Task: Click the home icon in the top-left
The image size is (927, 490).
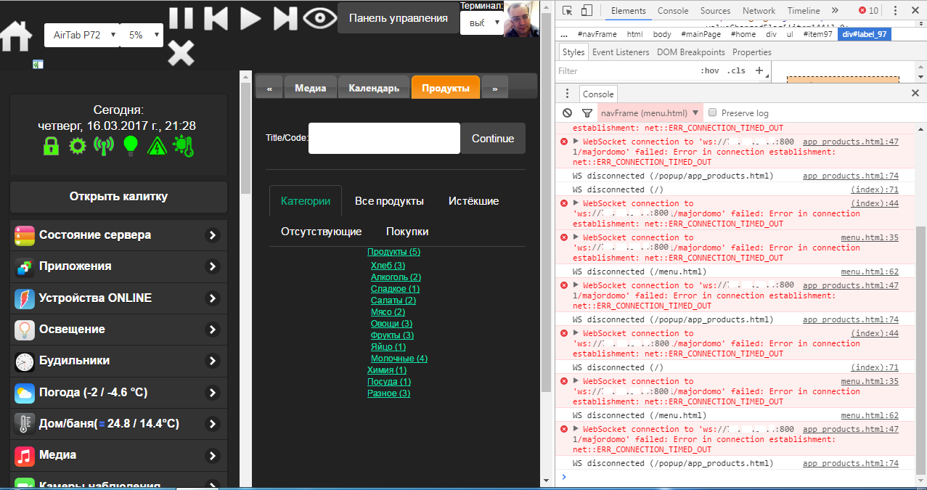Action: click(x=17, y=35)
